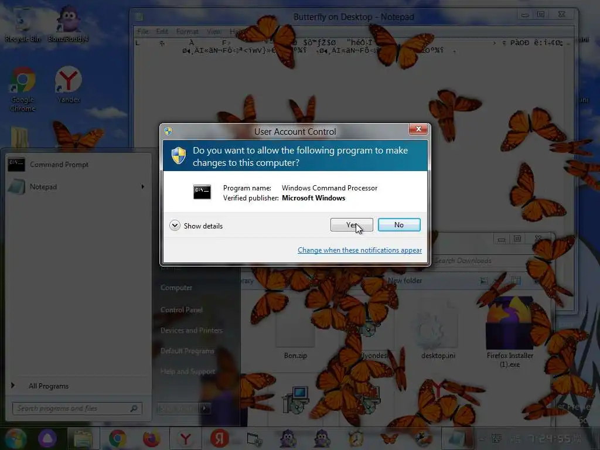600x450 pixels.
Task: Open Command Prompt from Start menu
Action: coord(79,165)
